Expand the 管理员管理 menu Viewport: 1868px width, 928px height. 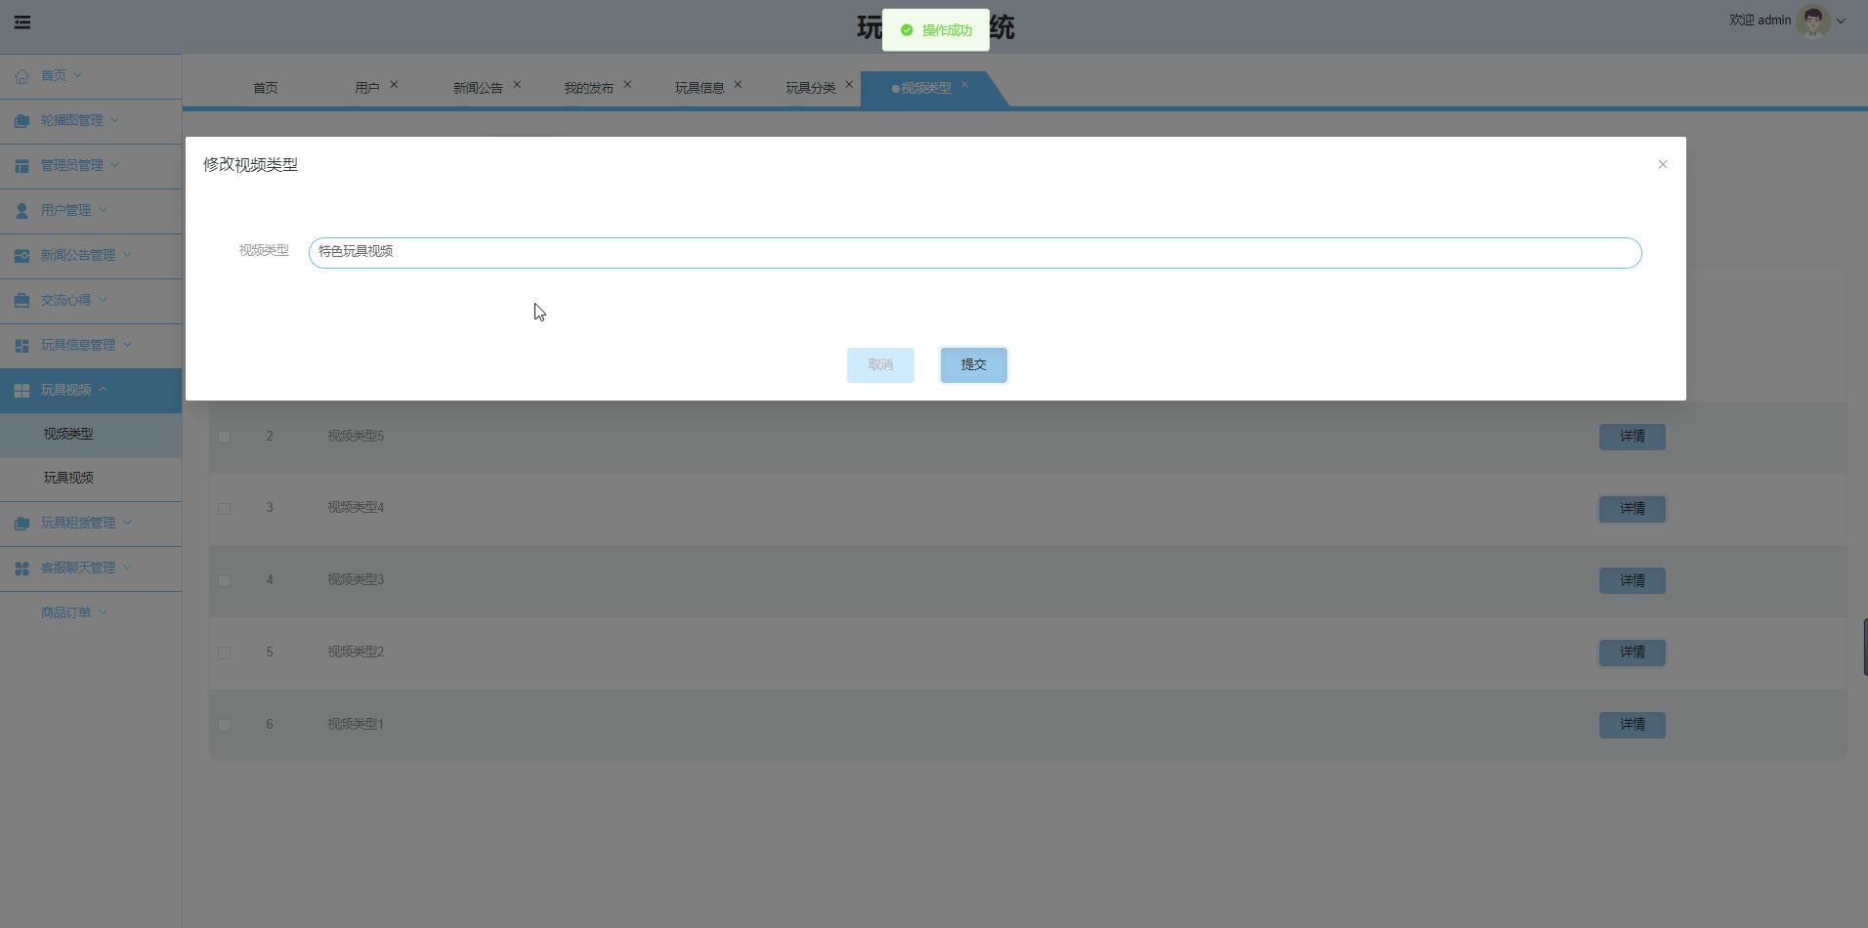[x=114, y=165]
